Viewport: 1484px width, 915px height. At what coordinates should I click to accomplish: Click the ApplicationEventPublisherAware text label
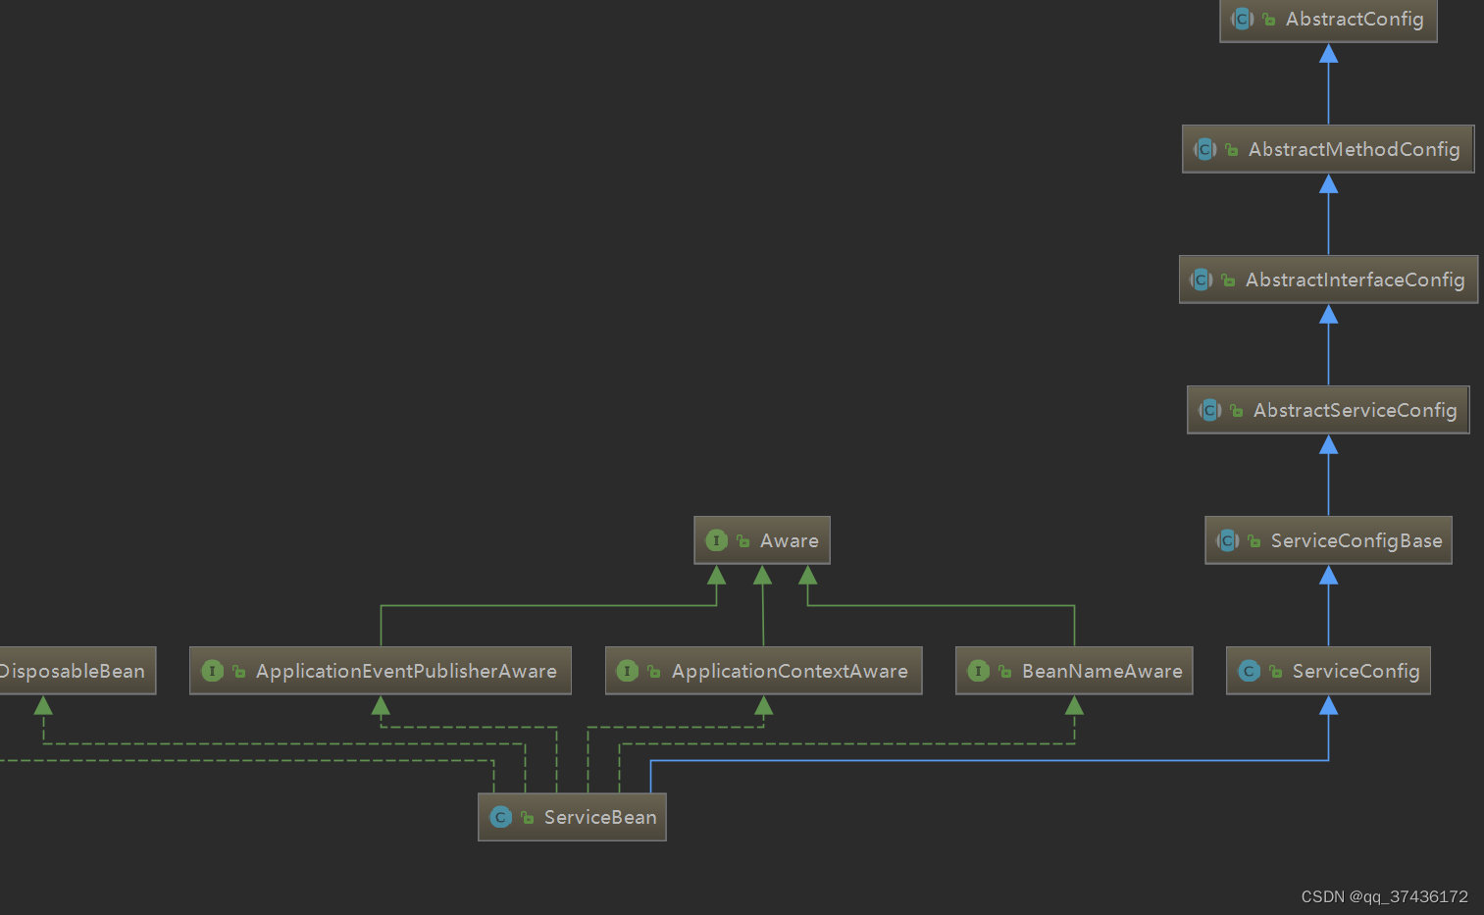406,671
